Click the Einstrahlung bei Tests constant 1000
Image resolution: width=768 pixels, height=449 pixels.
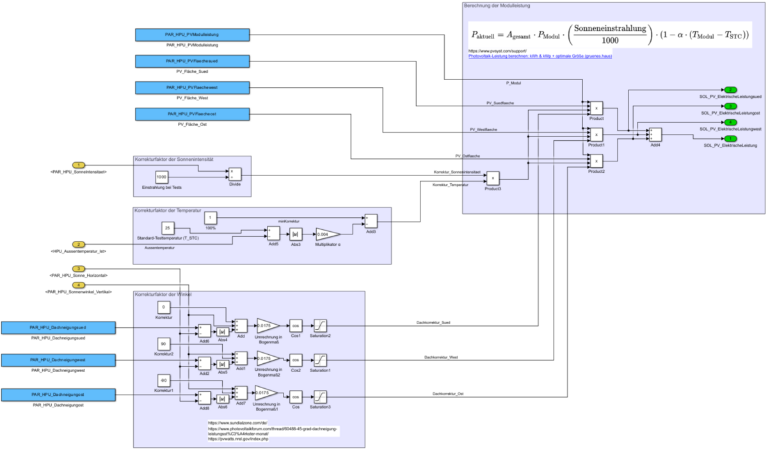pos(162,177)
